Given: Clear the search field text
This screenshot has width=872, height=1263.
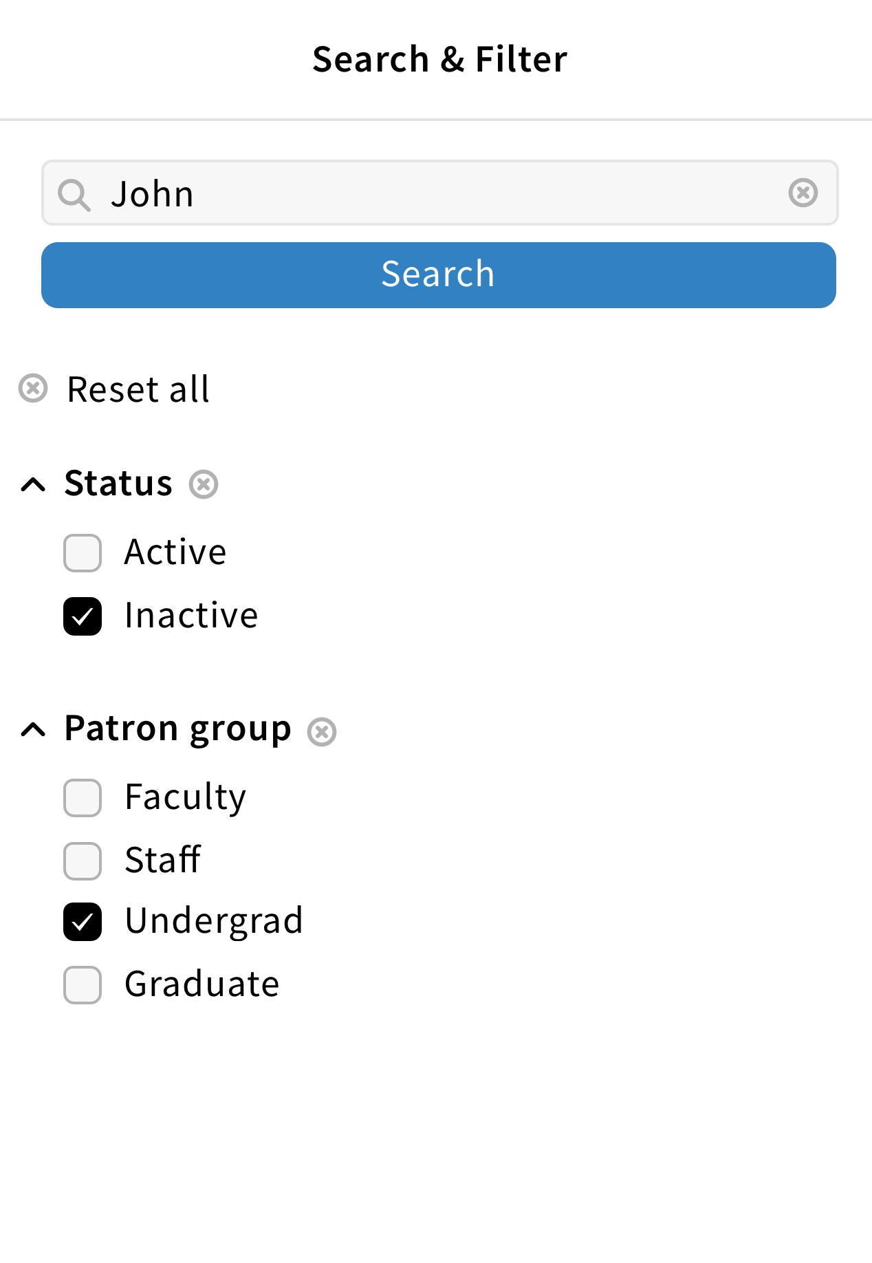Looking at the screenshot, I should click(x=803, y=193).
